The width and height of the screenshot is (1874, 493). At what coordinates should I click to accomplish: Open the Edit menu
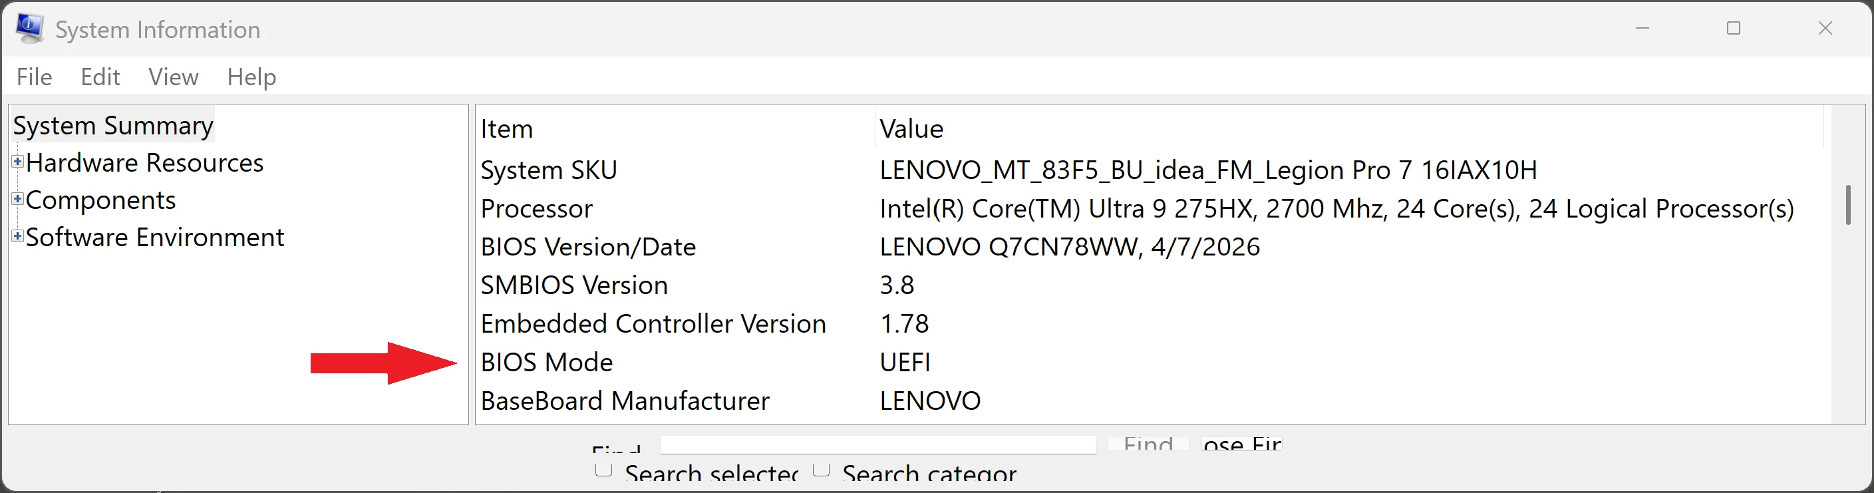(100, 77)
